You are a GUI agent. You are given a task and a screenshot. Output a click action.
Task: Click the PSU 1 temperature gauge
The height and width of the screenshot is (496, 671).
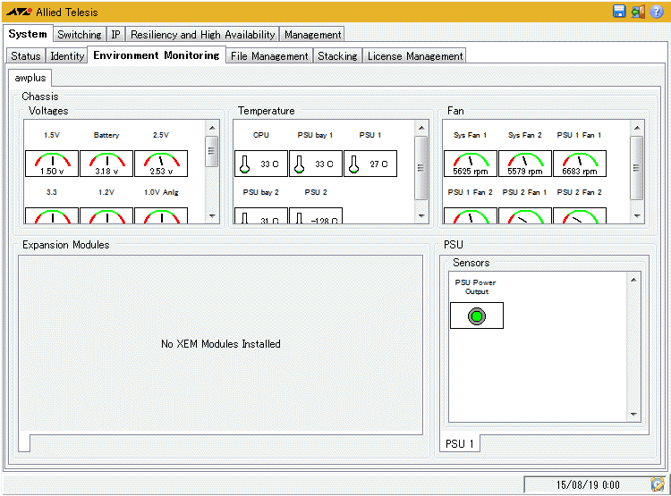370,164
